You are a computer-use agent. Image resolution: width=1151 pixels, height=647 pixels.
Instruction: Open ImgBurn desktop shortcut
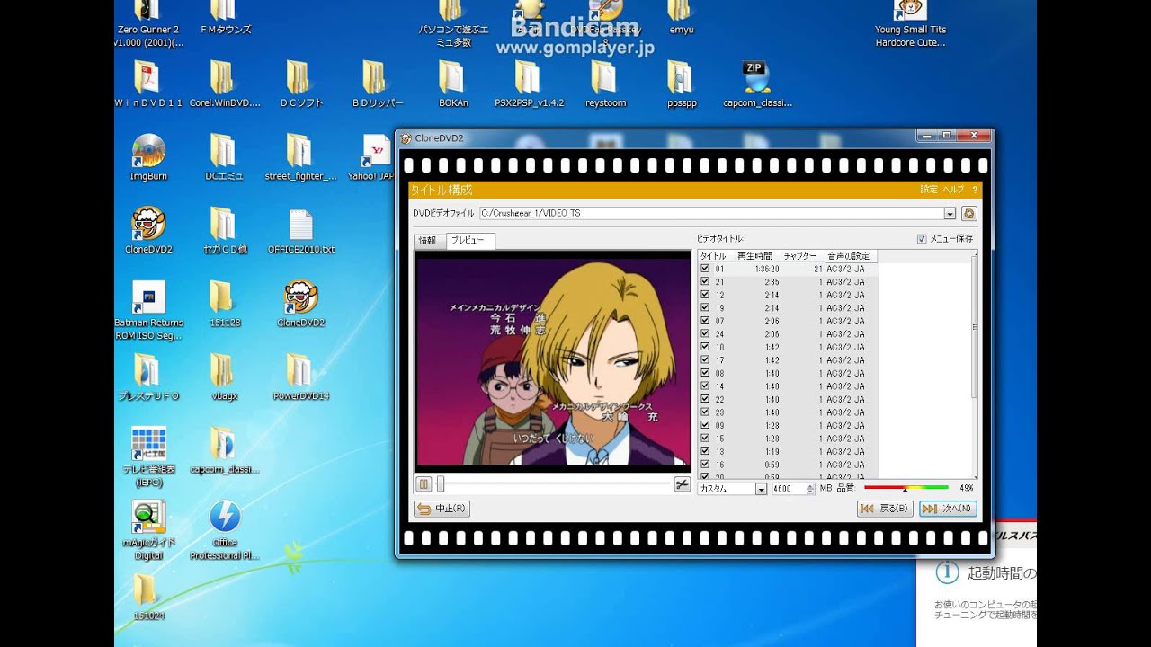coord(148,157)
